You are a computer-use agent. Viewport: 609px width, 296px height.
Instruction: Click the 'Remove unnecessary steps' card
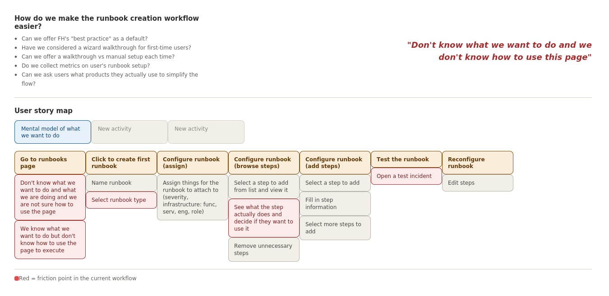point(264,250)
